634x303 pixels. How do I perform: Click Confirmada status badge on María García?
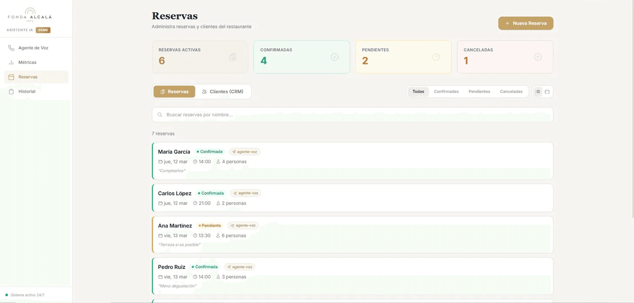(209, 152)
